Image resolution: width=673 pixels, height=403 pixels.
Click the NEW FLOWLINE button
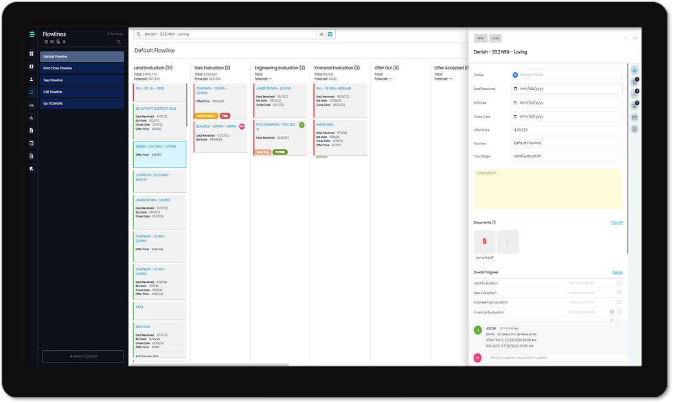82,356
